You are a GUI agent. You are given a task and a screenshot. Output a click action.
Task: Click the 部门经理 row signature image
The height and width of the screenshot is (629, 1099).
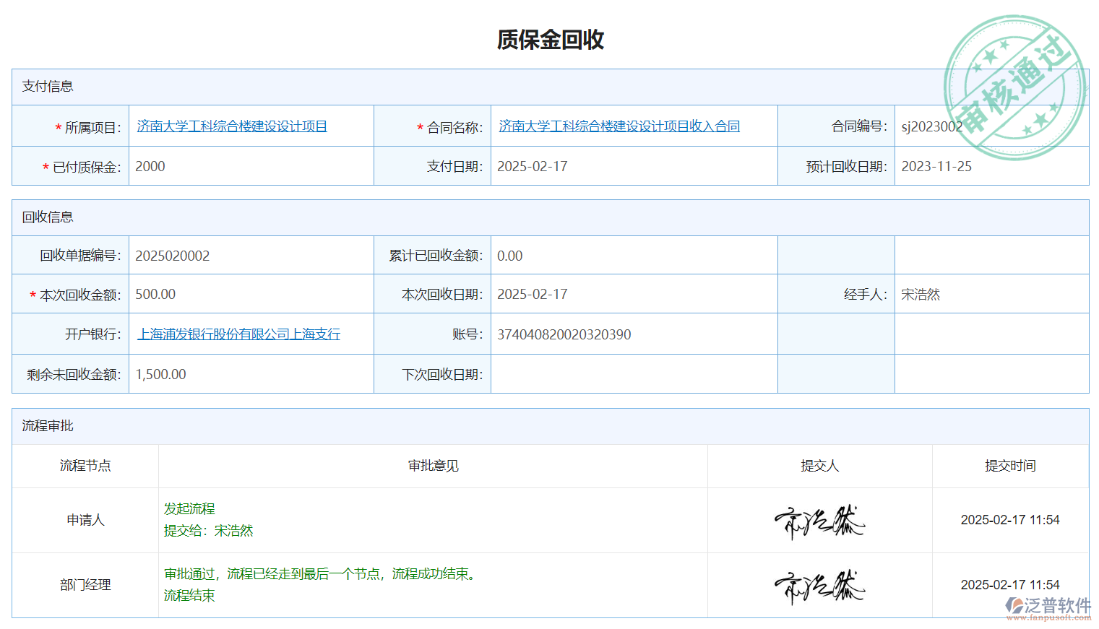coord(819,586)
